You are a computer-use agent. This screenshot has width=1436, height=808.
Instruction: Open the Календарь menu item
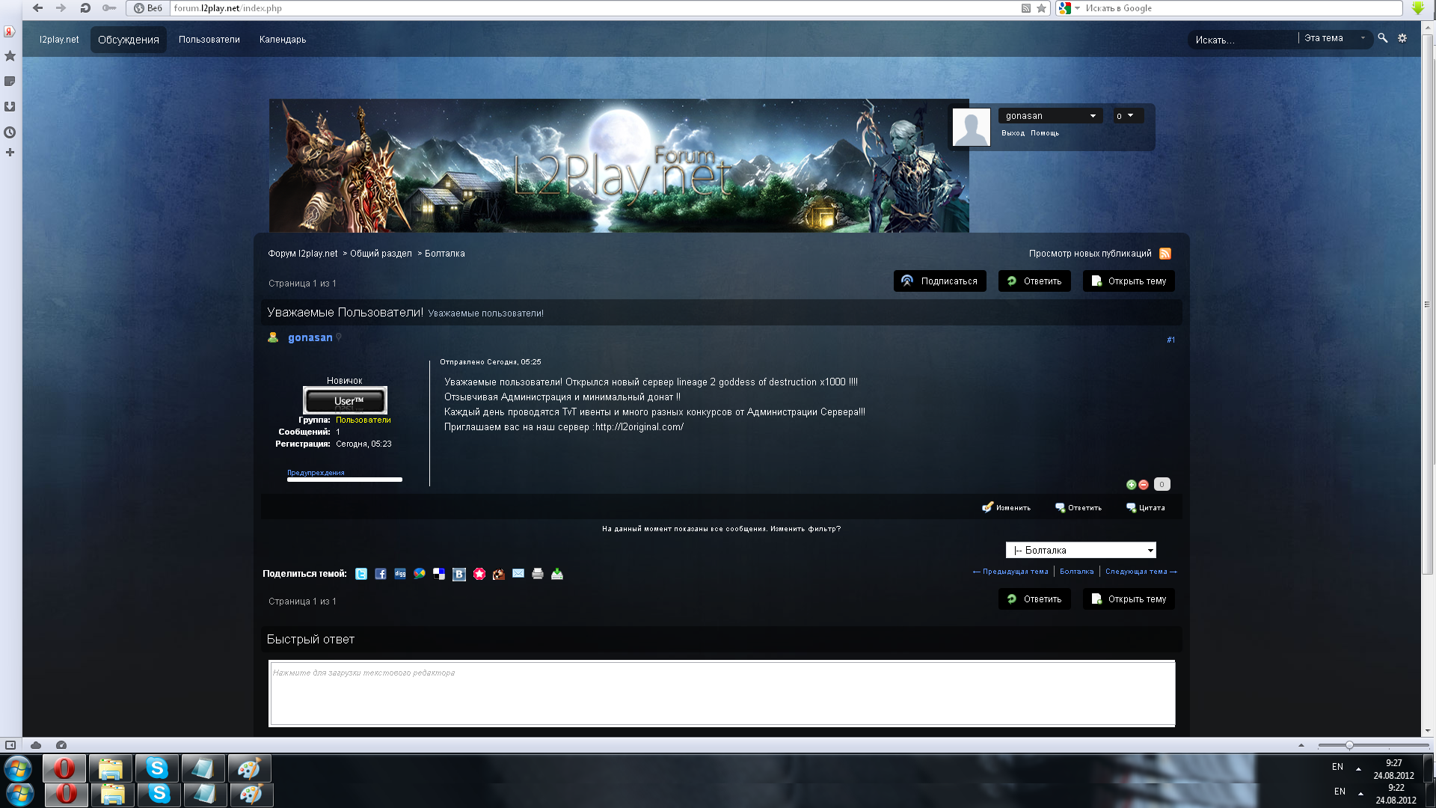[283, 40]
